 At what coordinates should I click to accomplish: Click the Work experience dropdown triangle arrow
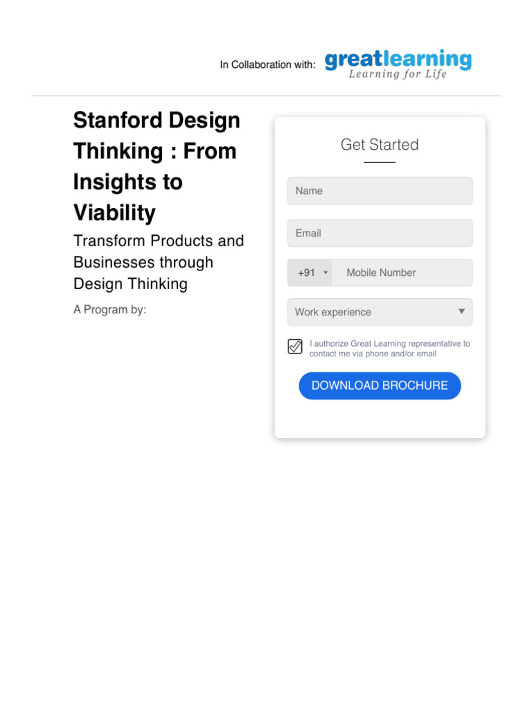462,312
